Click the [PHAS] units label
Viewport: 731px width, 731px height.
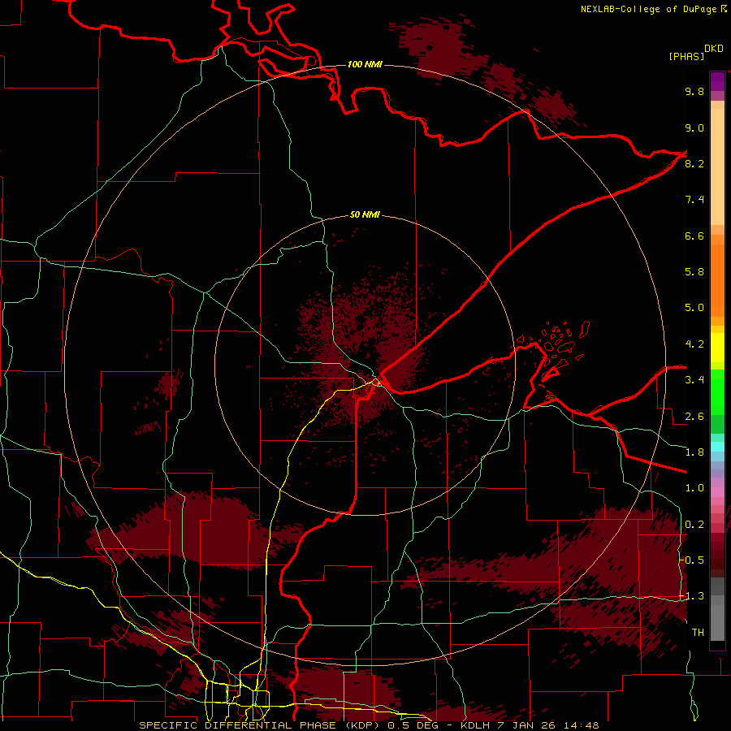(x=686, y=57)
